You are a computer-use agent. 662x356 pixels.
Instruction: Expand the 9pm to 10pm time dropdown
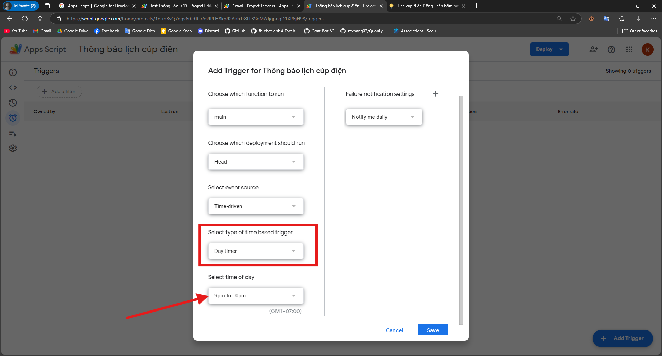tap(255, 296)
